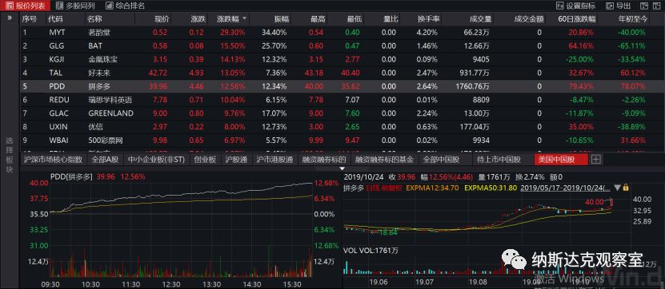Click the 日线 period label on K-line chart

(372, 188)
